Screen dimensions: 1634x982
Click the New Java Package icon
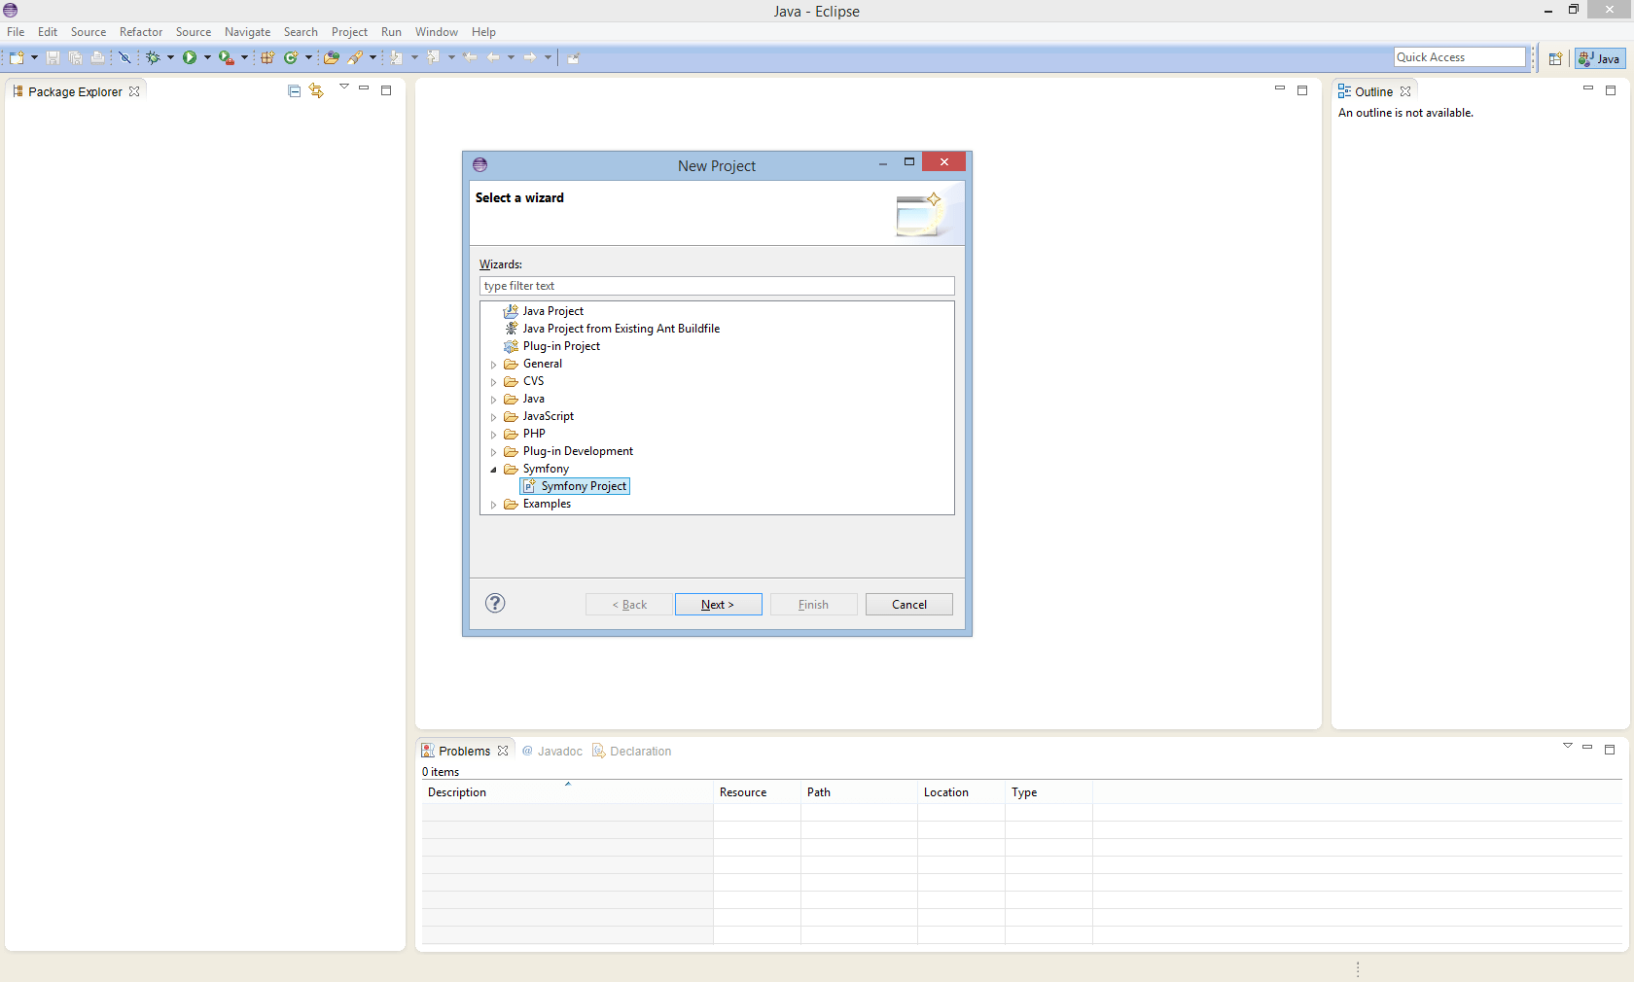pos(267,57)
